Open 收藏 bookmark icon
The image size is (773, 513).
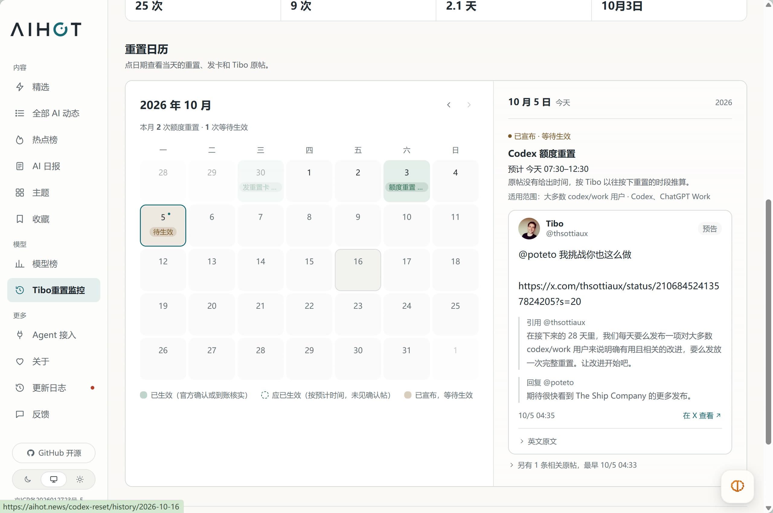pyautogui.click(x=20, y=219)
